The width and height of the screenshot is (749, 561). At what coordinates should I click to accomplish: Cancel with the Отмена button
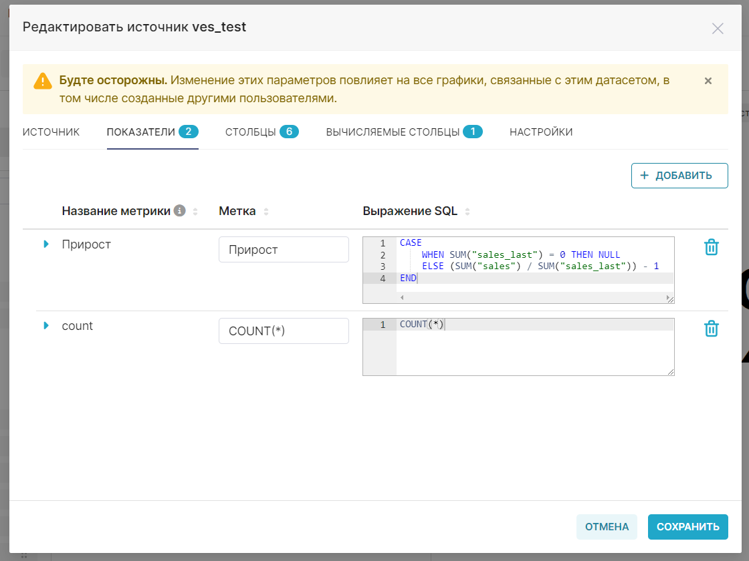[607, 527]
